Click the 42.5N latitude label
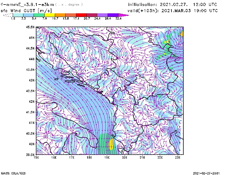 [x=30, y=91]
